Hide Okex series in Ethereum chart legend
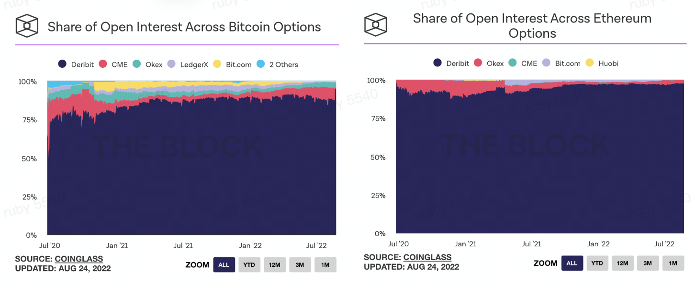695x295 pixels. coord(489,63)
